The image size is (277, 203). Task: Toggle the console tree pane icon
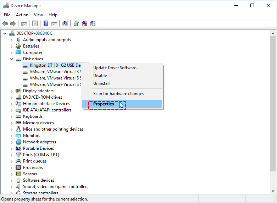pos(24,23)
